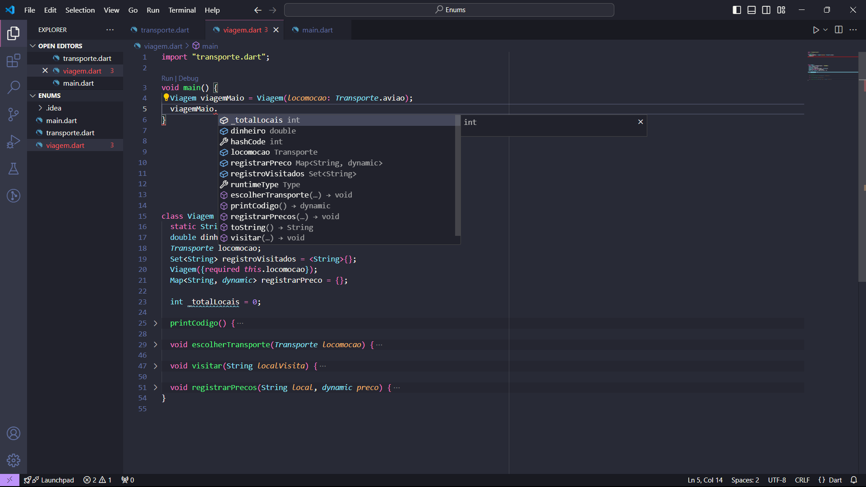Unfold registrarPrecos method at line 51
Viewport: 866px width, 487px height.
click(156, 387)
